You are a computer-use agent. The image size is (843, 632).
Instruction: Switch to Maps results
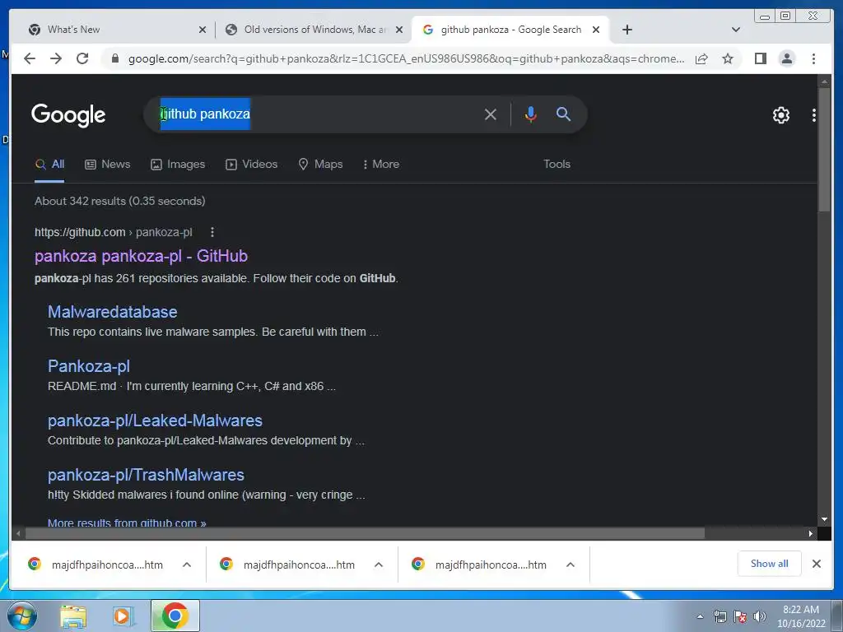click(320, 164)
